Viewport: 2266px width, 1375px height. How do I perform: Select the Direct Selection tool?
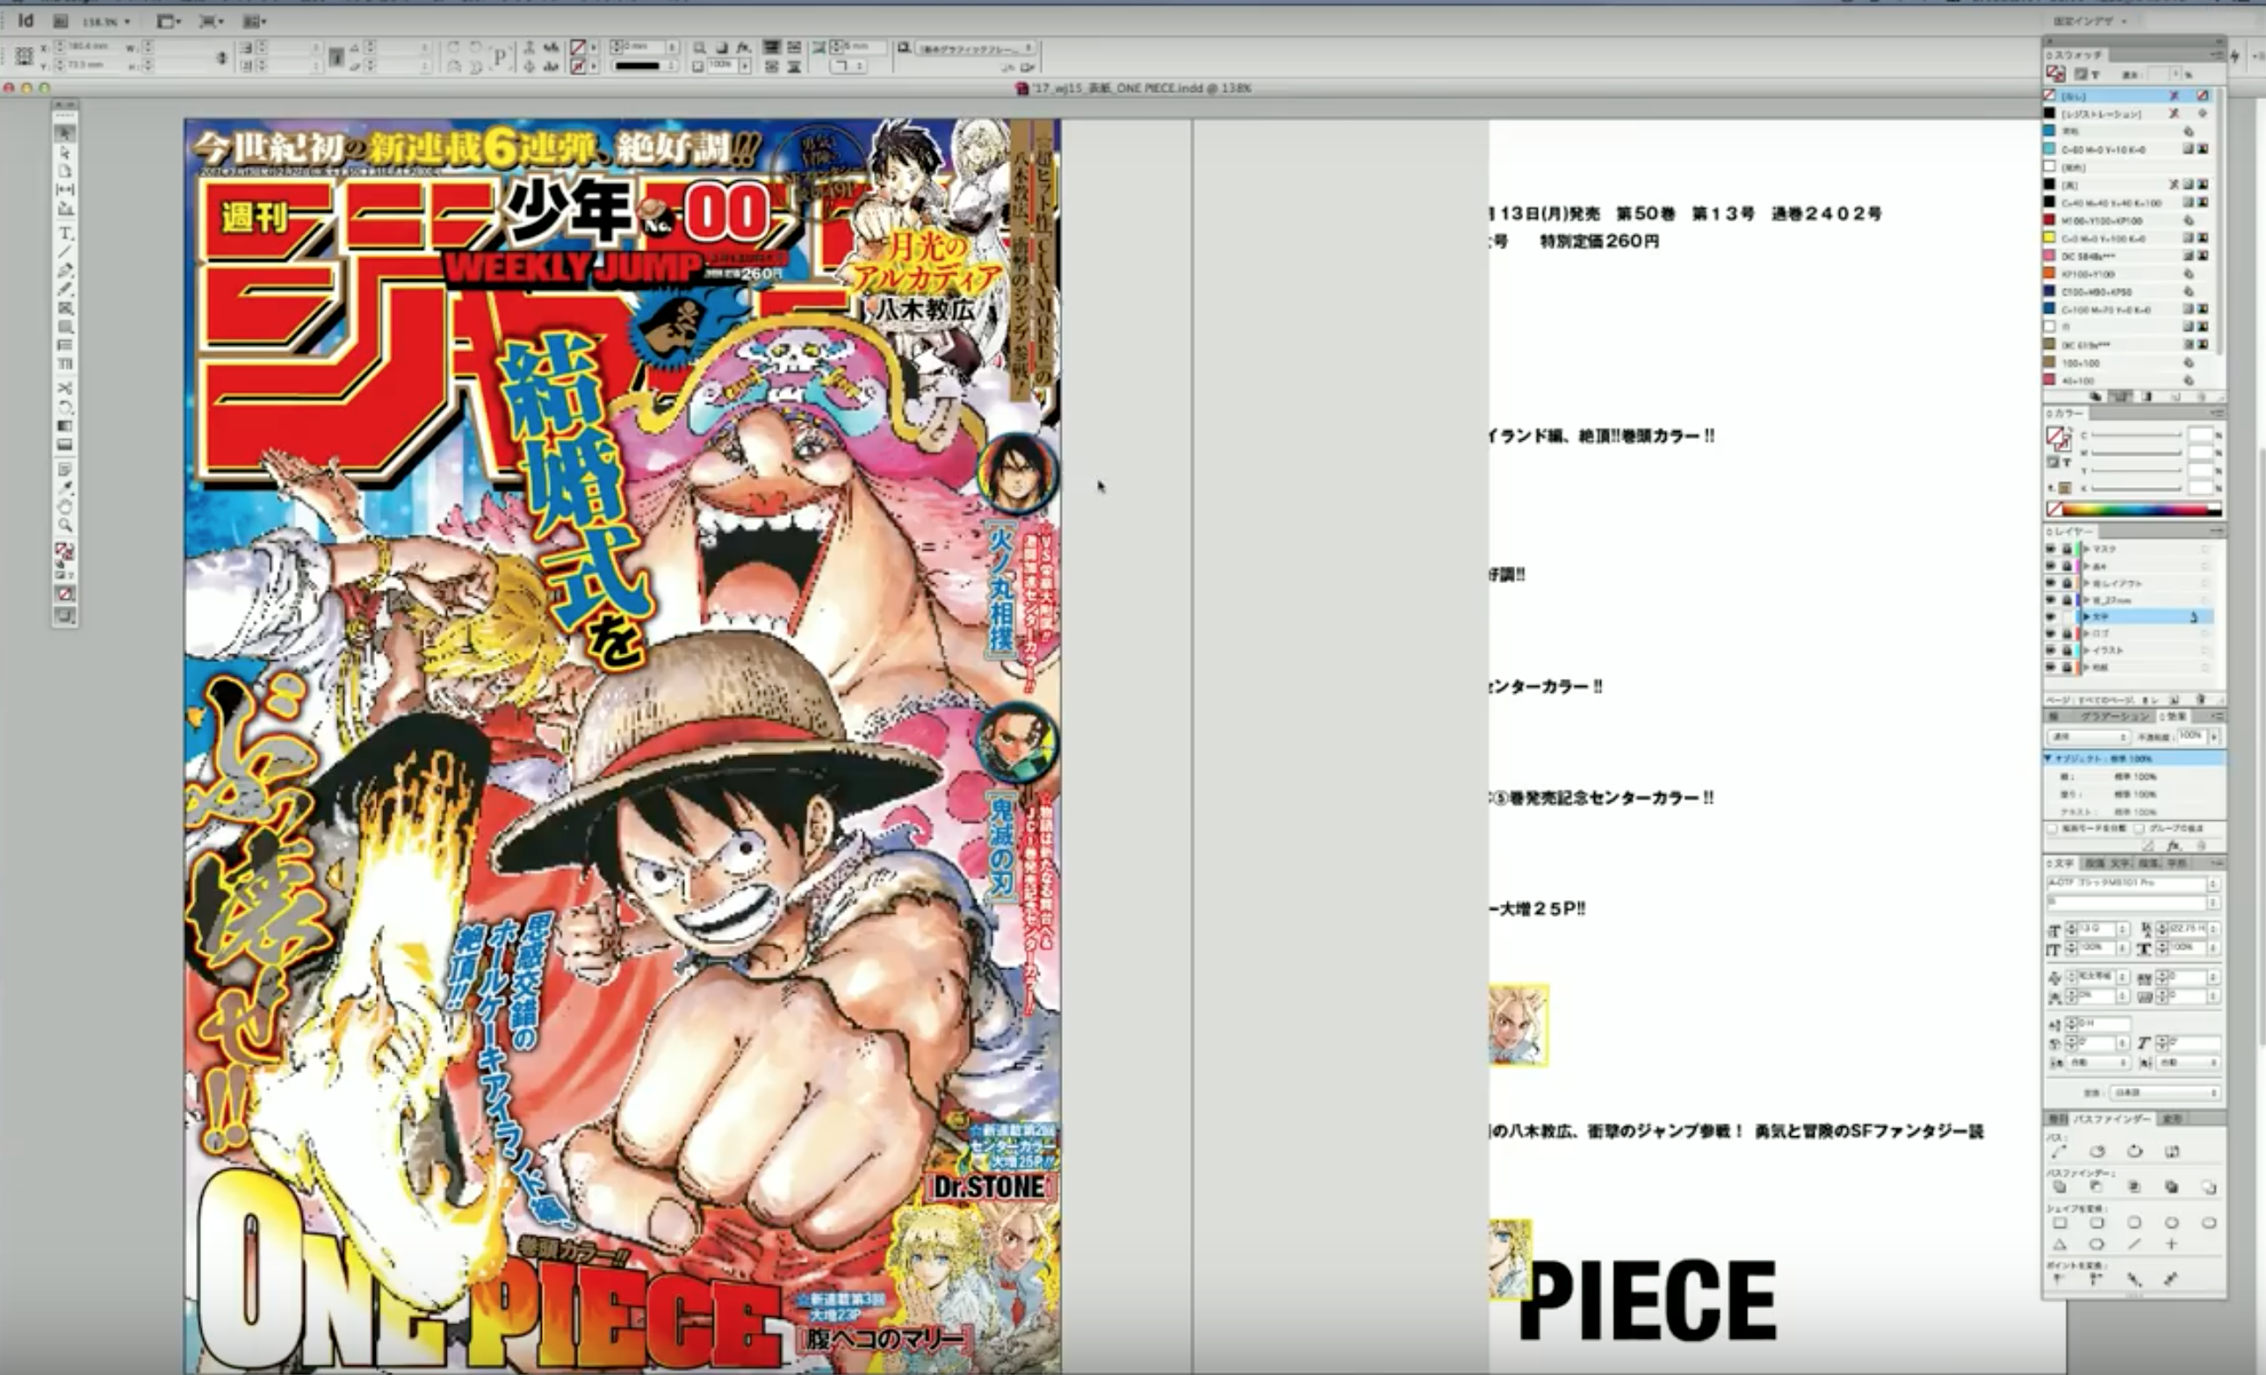tap(64, 153)
